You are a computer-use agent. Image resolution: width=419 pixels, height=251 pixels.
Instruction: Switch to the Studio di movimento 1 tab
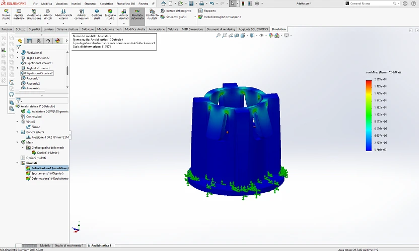[x=68, y=245]
